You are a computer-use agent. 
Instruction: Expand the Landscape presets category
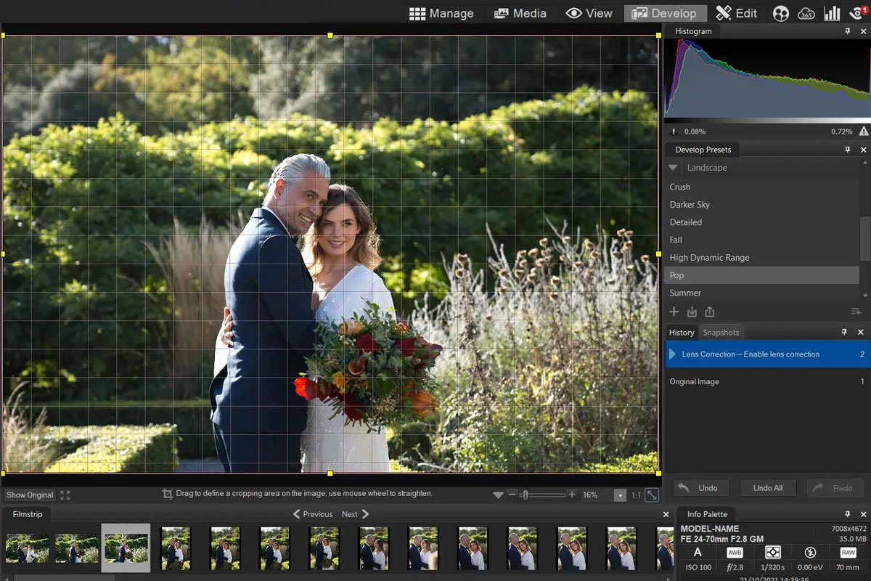tap(672, 167)
